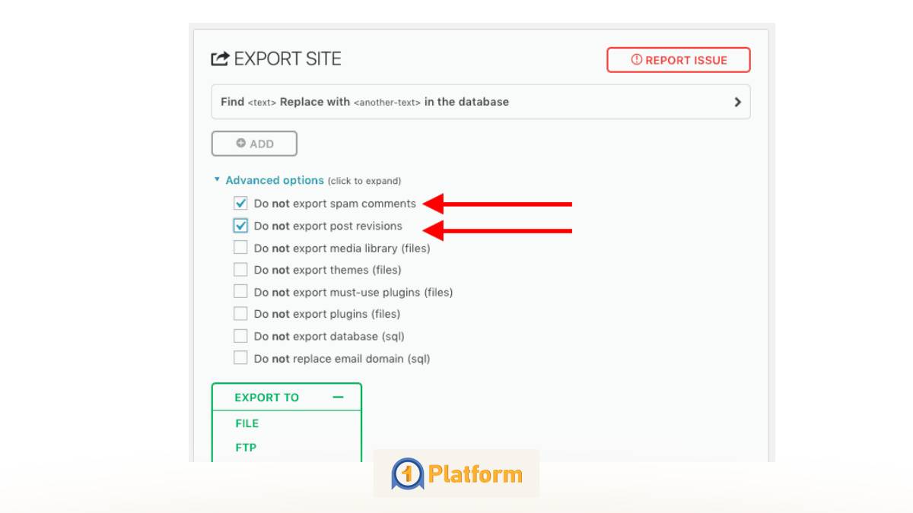Uncheck Do not export post revisions
Image resolution: width=913 pixels, height=513 pixels.
240,226
